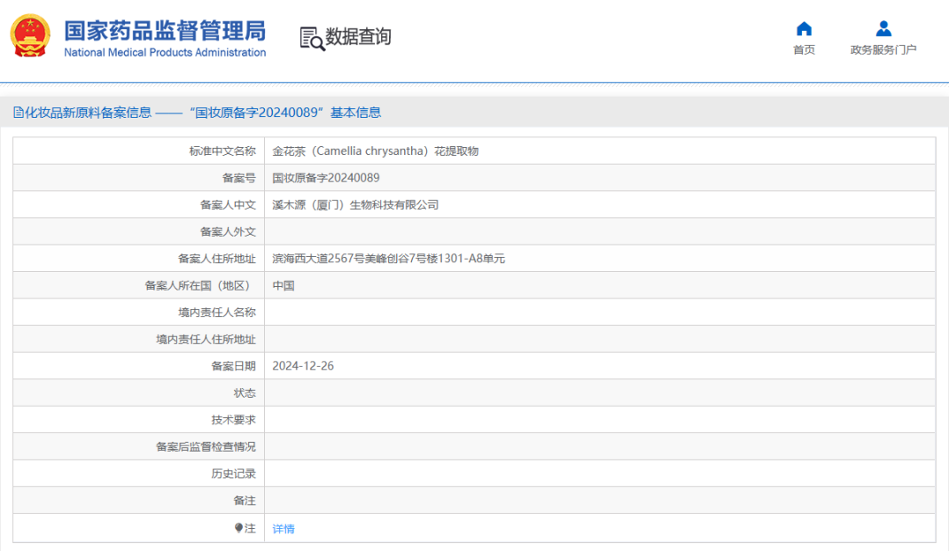The height and width of the screenshot is (551, 949).
Task: Click the 境内责任人名称 label
Action: [217, 312]
